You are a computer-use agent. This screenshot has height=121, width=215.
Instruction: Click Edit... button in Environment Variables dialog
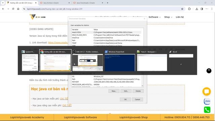[x=126, y=91]
